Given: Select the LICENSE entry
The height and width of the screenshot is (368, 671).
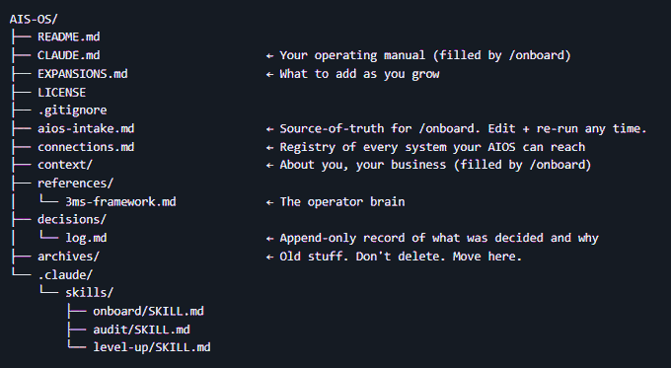Looking at the screenshot, I should point(61,92).
